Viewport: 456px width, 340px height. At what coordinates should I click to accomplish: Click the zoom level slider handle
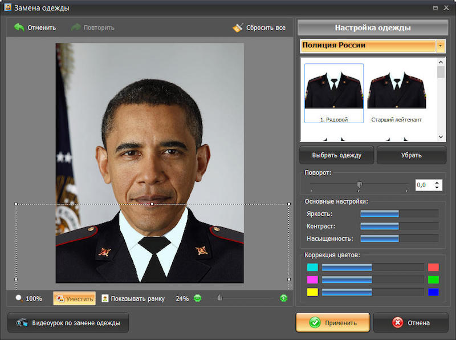click(220, 298)
